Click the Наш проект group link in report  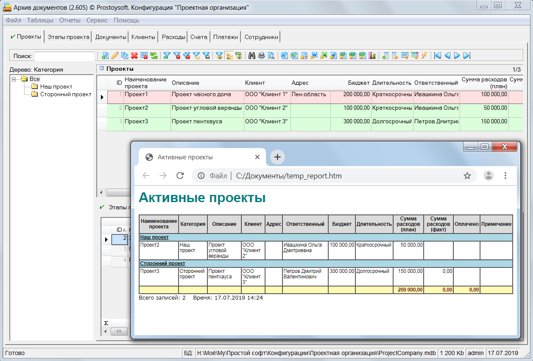(154, 237)
